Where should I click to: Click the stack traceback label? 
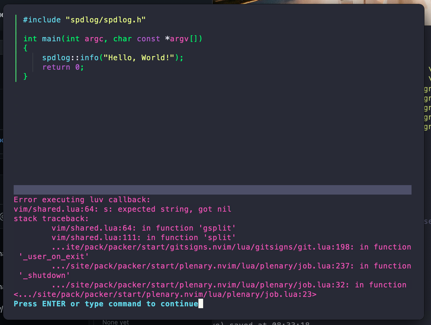click(51, 219)
